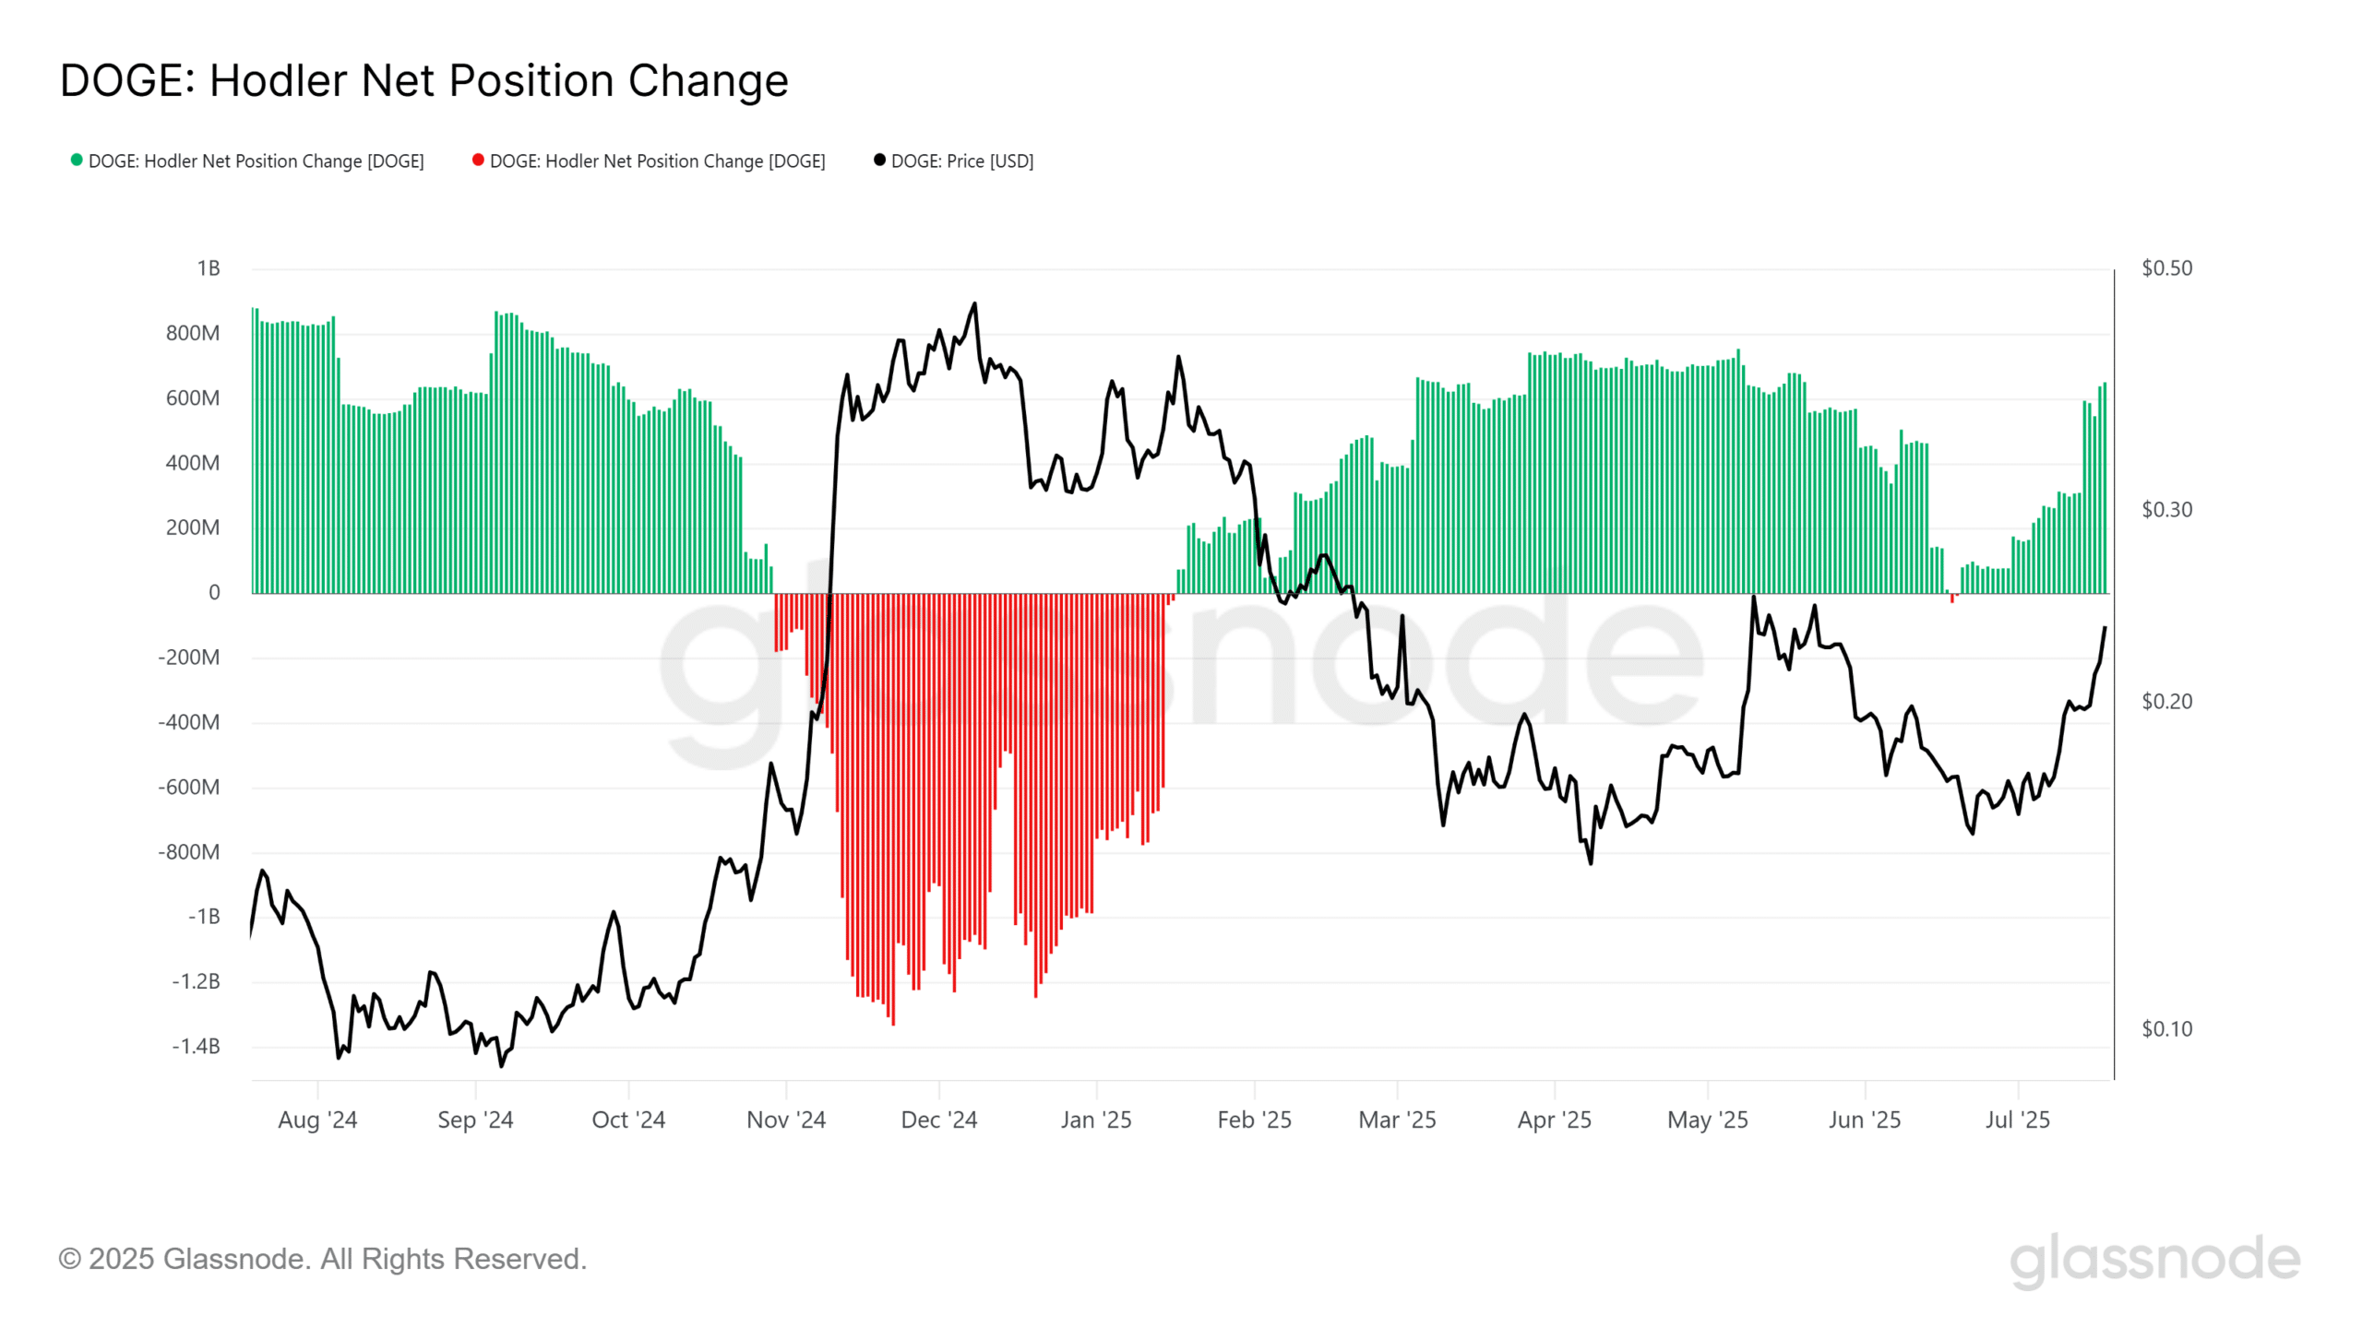Select the Jul '25 x-axis label
2362x1328 pixels.
pyautogui.click(x=2017, y=1120)
